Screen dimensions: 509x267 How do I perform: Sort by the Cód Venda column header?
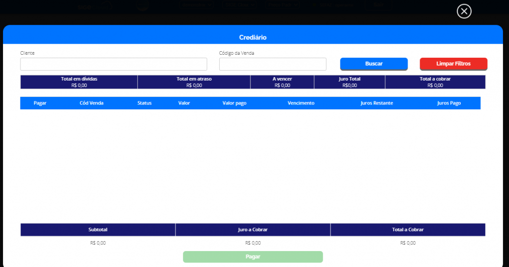[x=91, y=103]
